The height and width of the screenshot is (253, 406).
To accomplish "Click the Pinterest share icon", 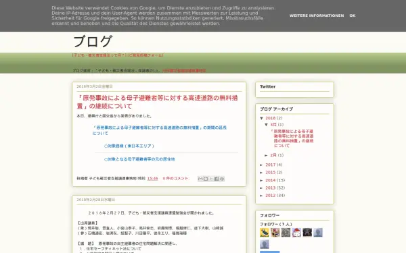I will coord(222,179).
